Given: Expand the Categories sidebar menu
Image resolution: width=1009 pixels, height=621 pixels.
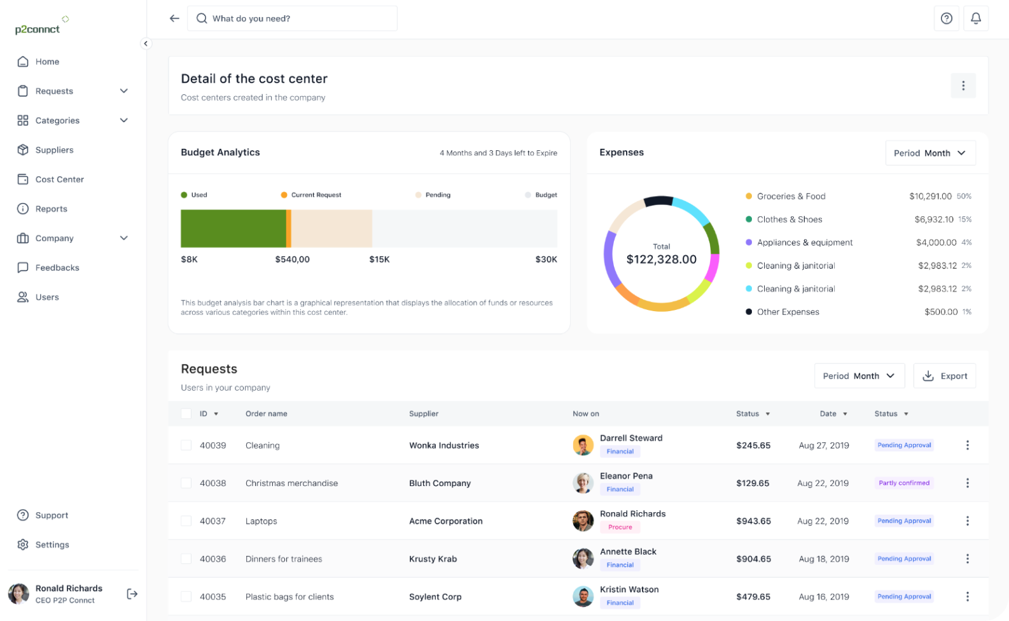Looking at the screenshot, I should pos(124,120).
